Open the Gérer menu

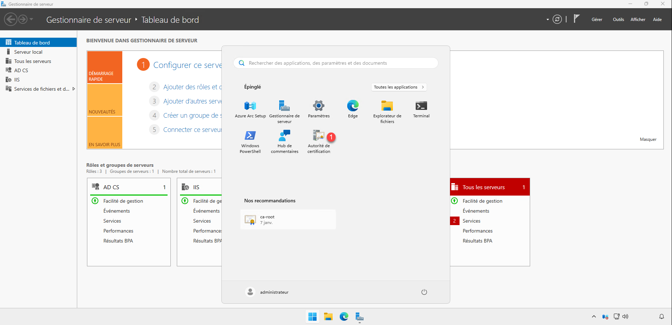[x=596, y=20]
